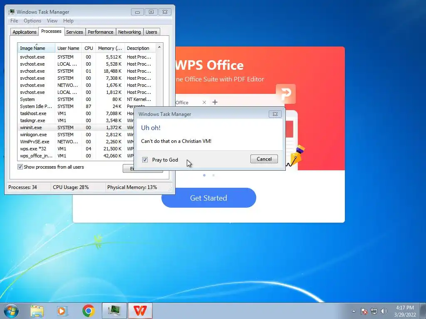Select the wps.exe *32 process row
This screenshot has width=426, height=319.
[x=76, y=149]
